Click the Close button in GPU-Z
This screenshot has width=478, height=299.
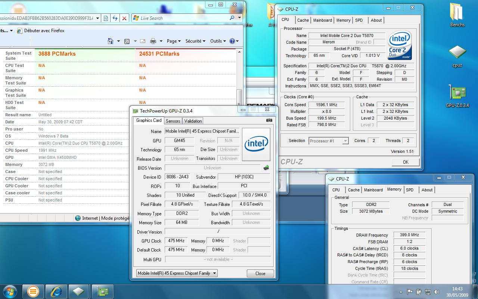pyautogui.click(x=260, y=274)
